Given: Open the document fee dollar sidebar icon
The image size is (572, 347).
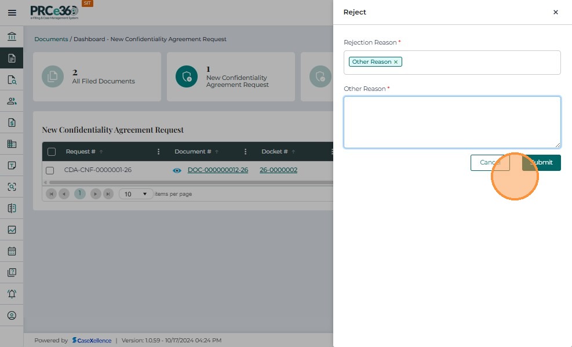Looking at the screenshot, I should (12, 122).
